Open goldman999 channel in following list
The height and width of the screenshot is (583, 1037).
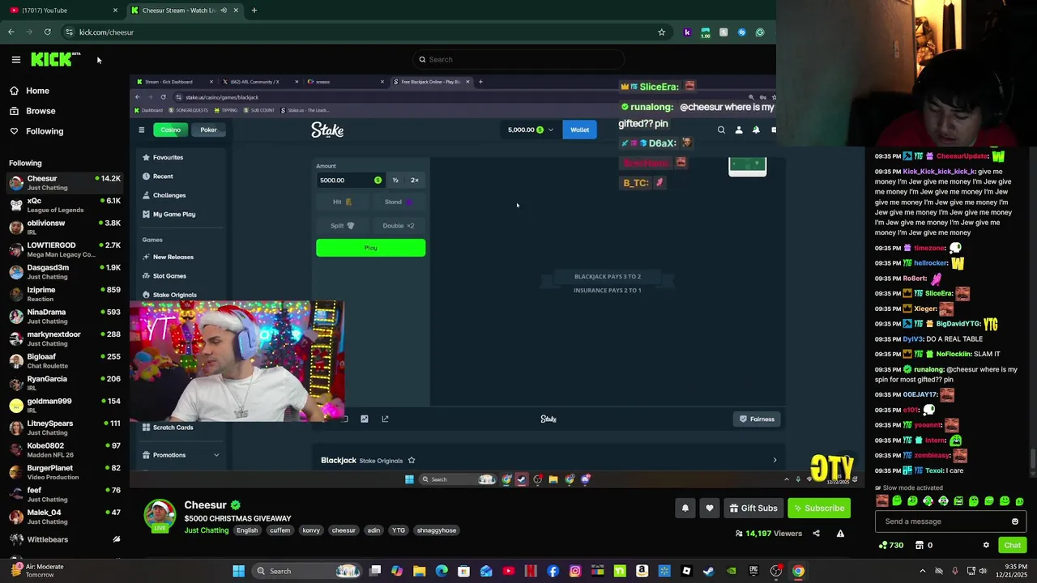tap(63, 406)
